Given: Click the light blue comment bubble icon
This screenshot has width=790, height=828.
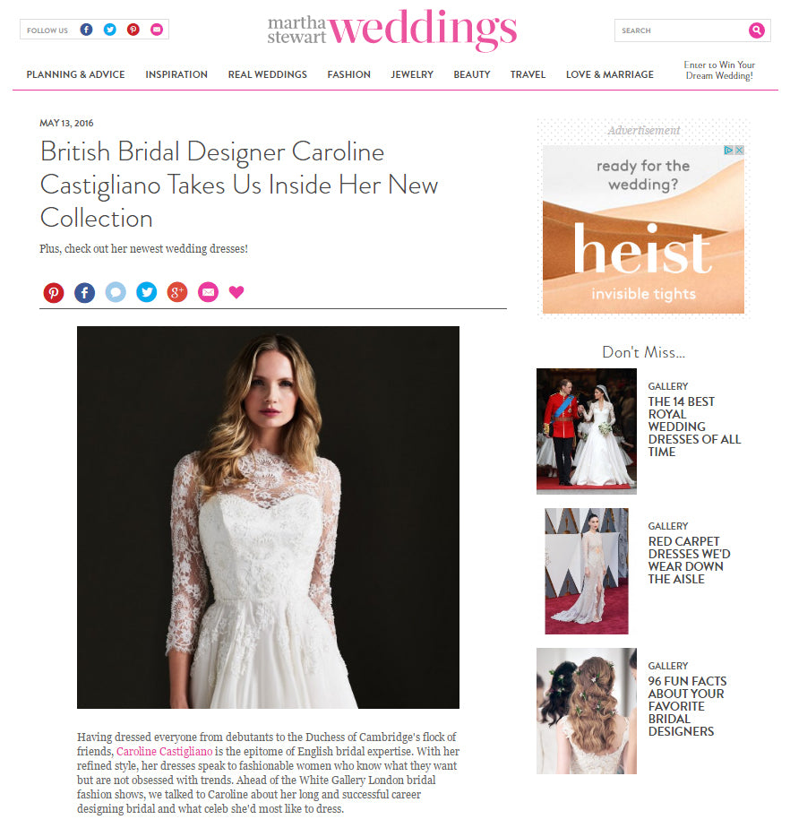Looking at the screenshot, I should (116, 292).
